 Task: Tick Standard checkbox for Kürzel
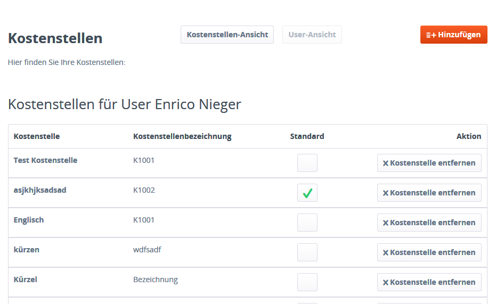(x=307, y=282)
